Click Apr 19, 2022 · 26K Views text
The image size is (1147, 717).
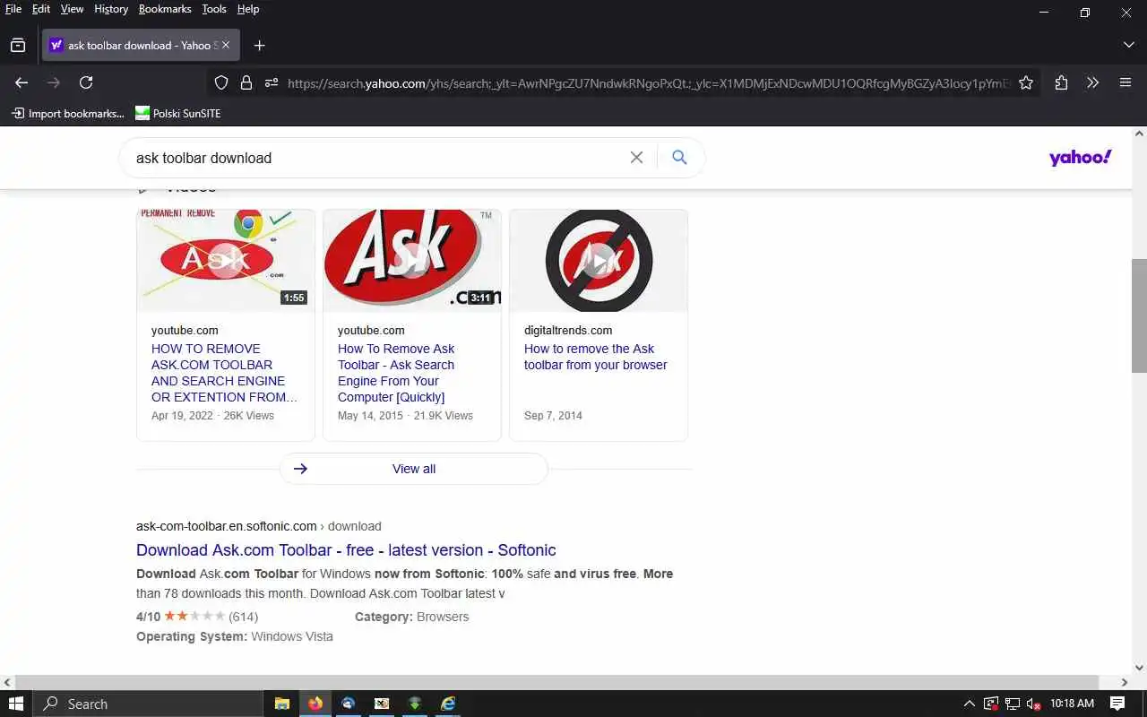(x=212, y=416)
